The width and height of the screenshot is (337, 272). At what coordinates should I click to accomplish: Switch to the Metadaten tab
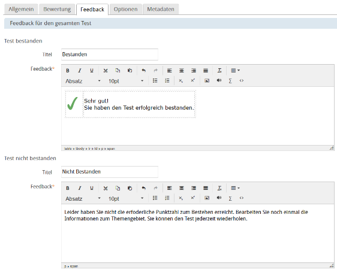click(161, 9)
